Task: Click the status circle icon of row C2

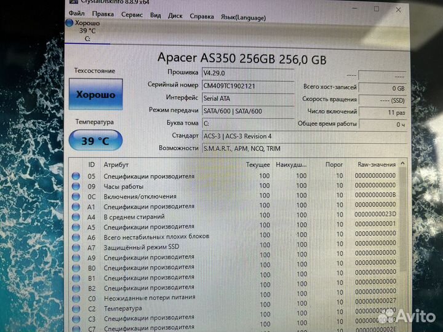Action: (76, 309)
